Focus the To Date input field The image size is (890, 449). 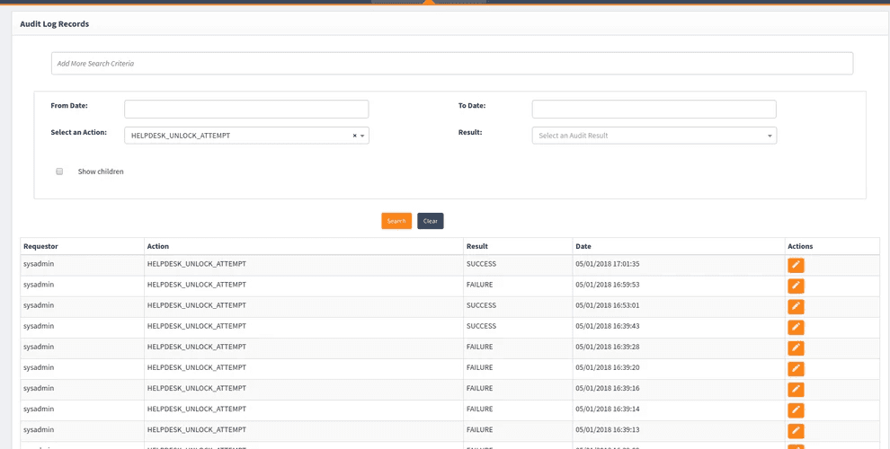[x=654, y=109]
